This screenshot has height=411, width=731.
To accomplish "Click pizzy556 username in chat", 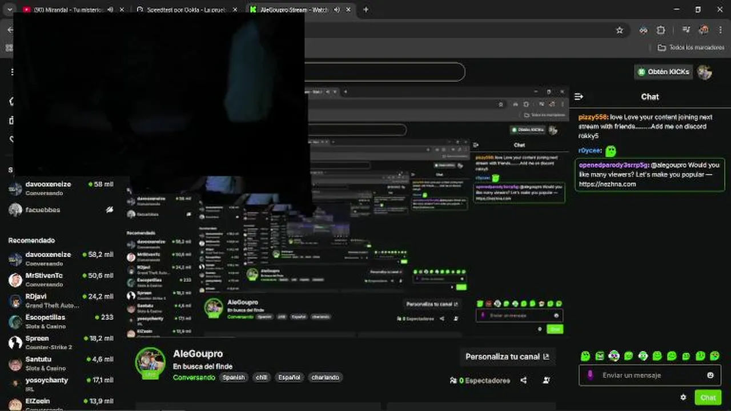I will (x=592, y=117).
